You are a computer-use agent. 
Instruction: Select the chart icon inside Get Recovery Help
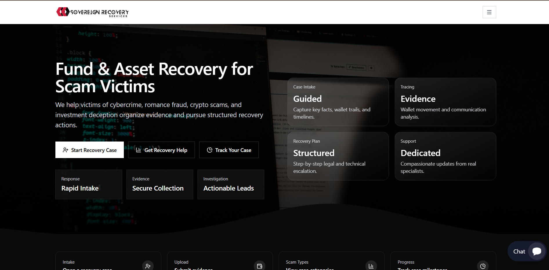(139, 150)
